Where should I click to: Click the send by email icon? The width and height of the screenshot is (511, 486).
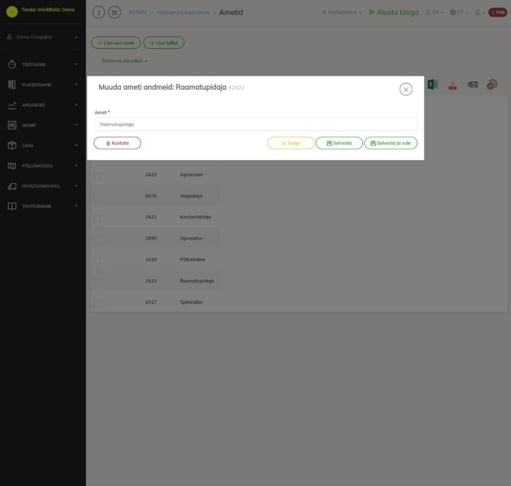point(472,85)
